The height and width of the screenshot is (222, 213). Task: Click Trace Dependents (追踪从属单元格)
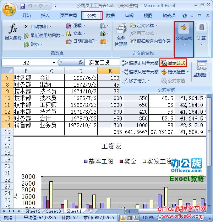pos(140,72)
